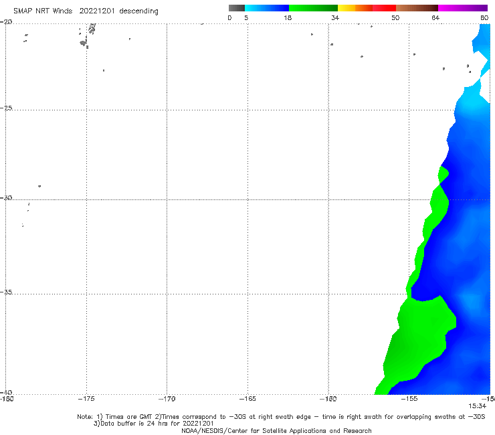495x435 pixels.
Task: Click the title text 'SMAP NRT Winds'
Action: [43, 11]
